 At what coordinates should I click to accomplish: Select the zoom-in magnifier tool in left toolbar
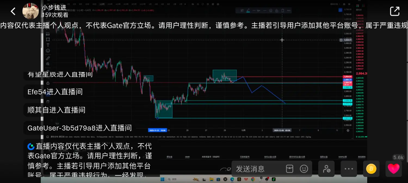tap(48, 64)
